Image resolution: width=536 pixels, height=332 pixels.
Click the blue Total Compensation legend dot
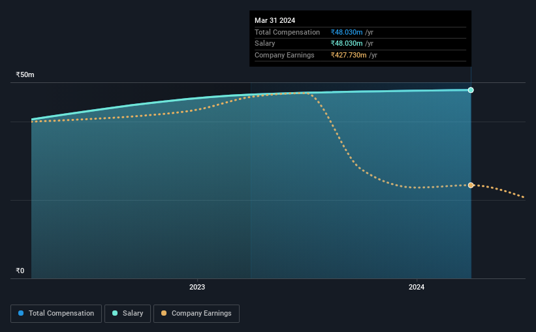click(21, 313)
